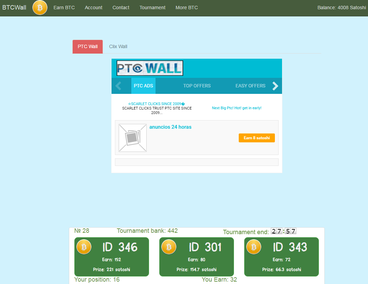The image size is (368, 284).
Task: Click Bitcoin icon on ID 343 card
Action: [253, 247]
